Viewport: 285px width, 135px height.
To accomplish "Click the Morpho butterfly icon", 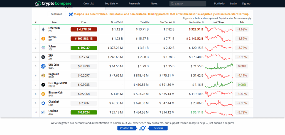I will (71, 14).
